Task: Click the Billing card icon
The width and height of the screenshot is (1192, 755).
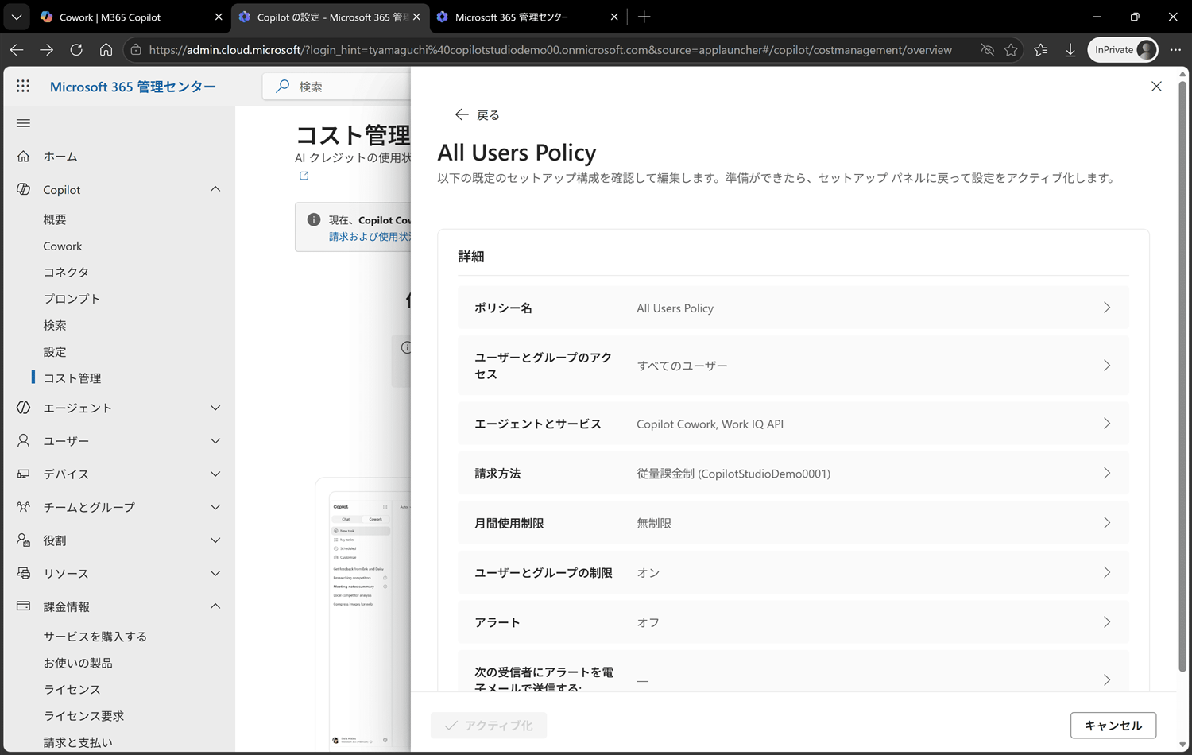Action: point(24,606)
